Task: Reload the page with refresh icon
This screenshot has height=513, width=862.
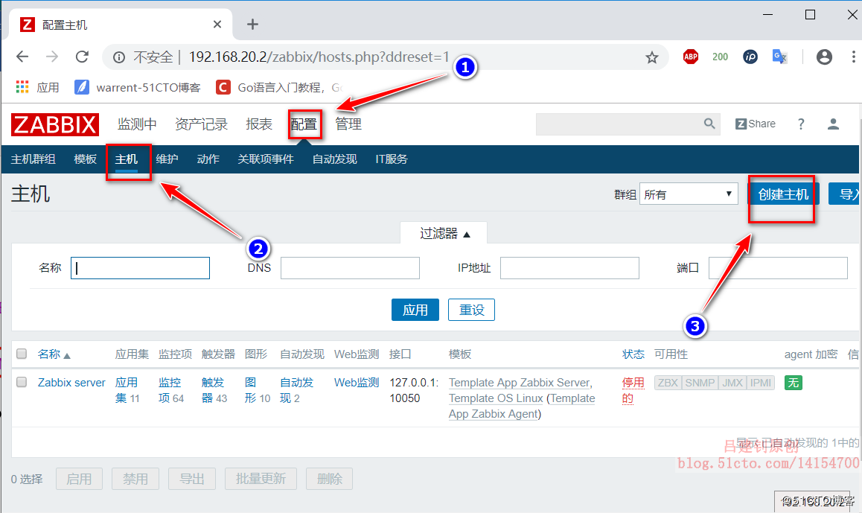Action: (x=83, y=57)
